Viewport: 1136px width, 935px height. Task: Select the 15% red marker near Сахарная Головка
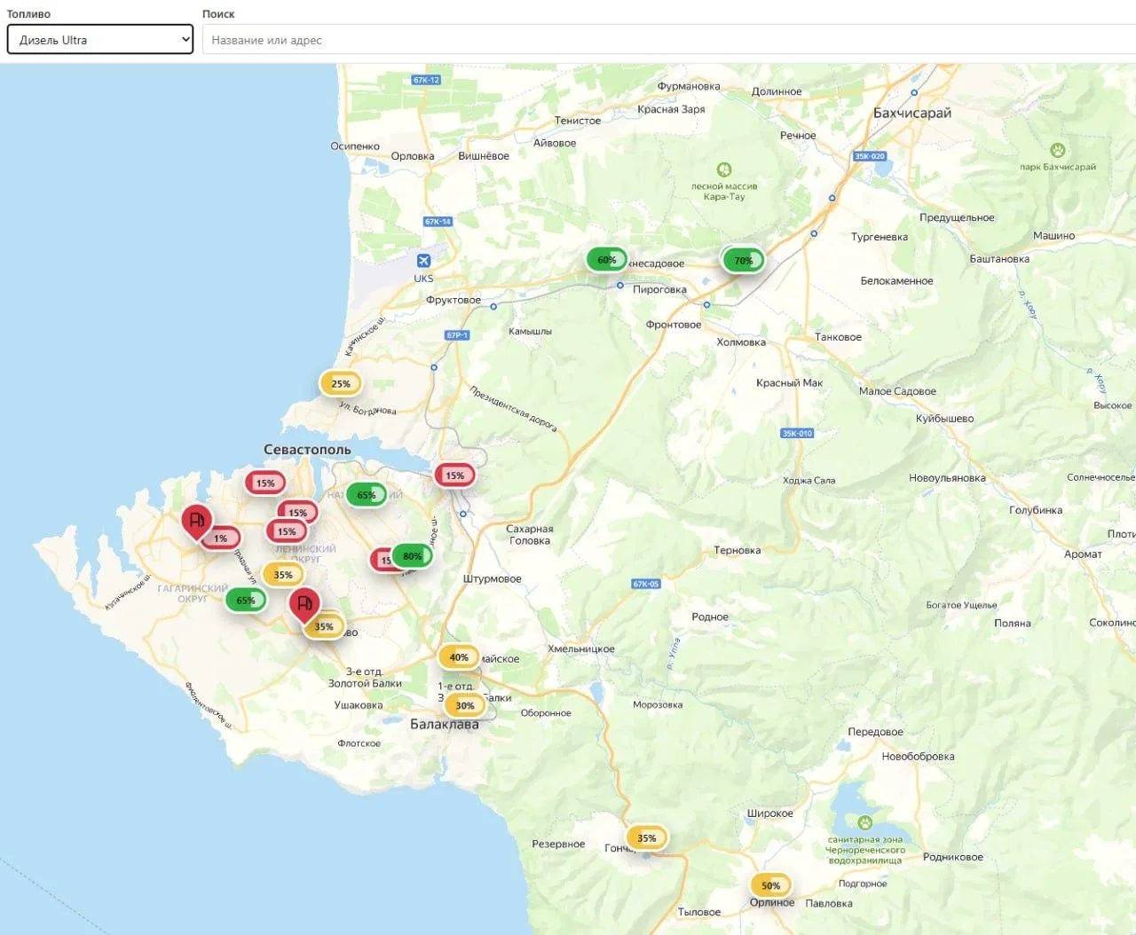click(454, 475)
